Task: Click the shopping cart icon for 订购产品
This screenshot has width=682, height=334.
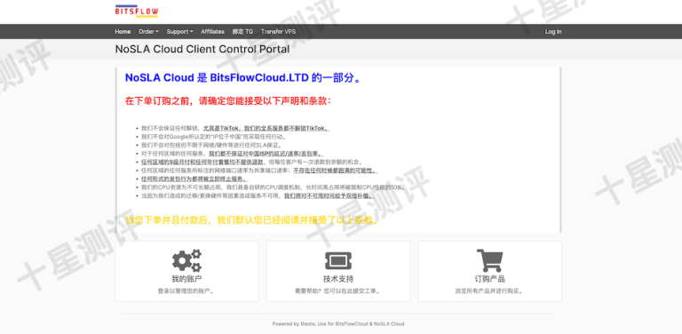Action: coord(490,260)
